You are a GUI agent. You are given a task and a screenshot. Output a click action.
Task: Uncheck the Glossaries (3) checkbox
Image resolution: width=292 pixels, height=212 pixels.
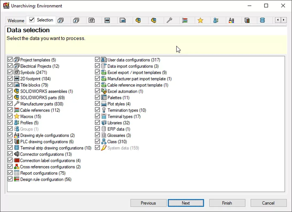tap(97, 135)
